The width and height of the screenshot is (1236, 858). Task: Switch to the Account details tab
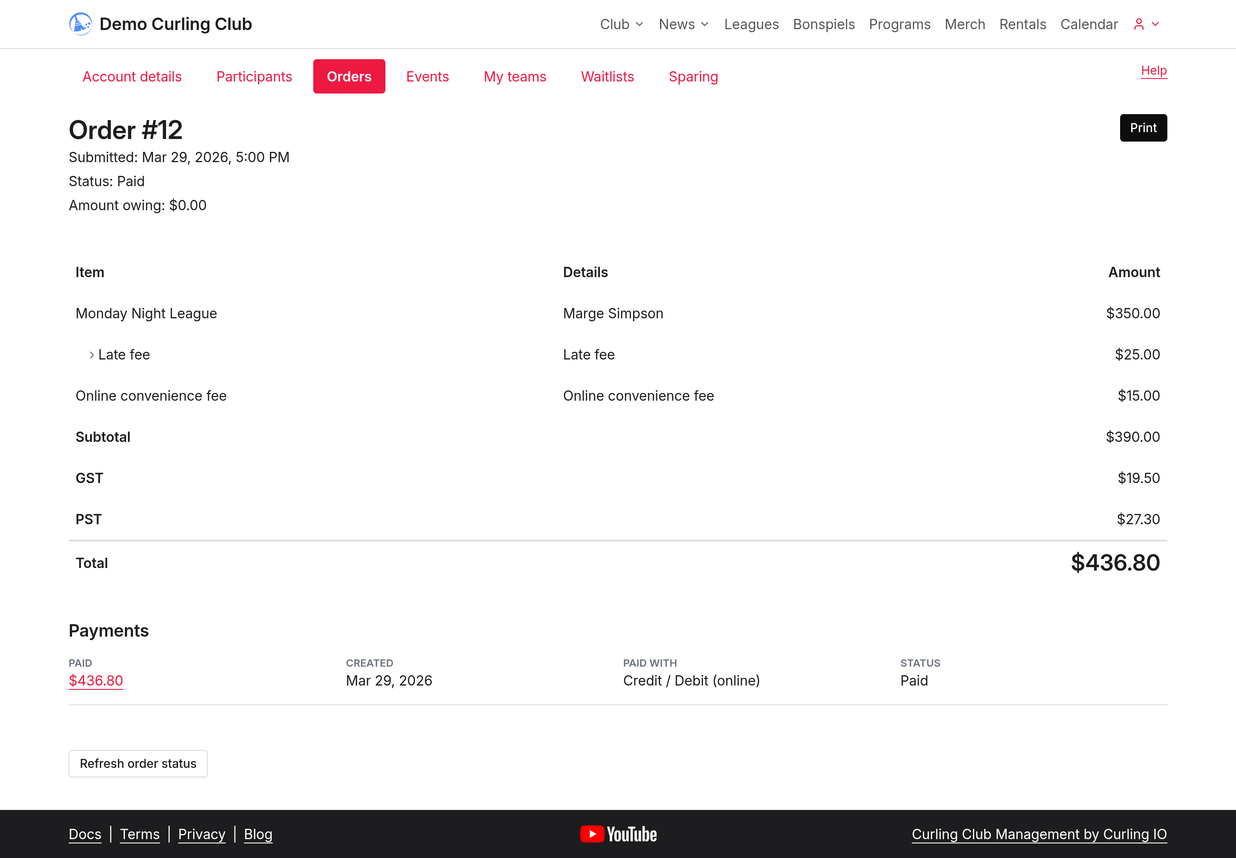[132, 76]
